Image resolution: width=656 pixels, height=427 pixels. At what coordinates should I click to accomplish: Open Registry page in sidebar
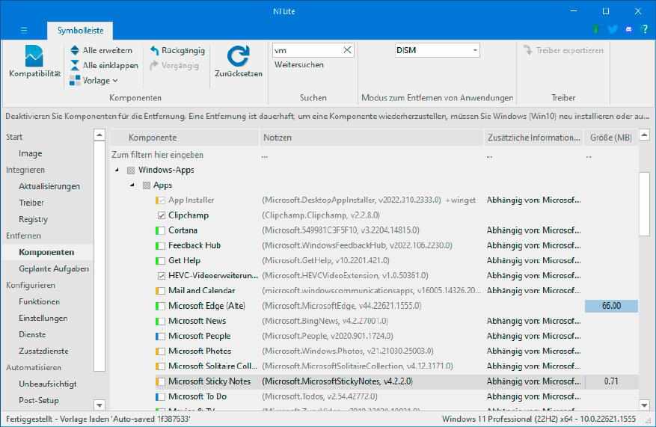click(33, 219)
